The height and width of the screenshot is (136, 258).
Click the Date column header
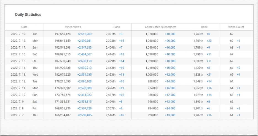[24, 27]
